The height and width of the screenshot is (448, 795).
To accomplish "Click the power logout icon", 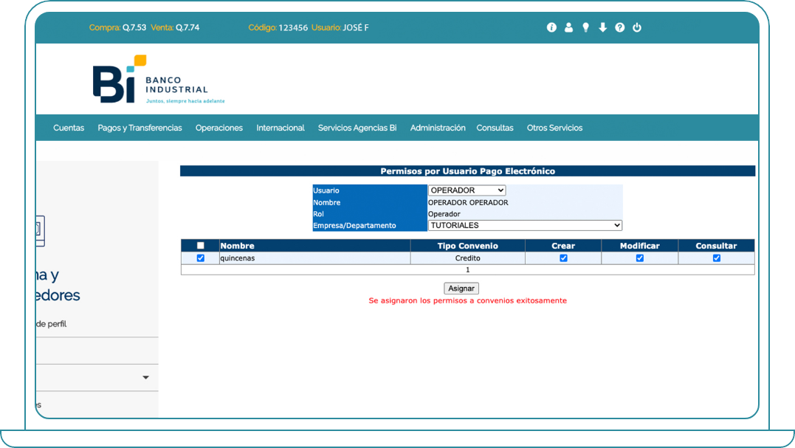I will tap(637, 27).
